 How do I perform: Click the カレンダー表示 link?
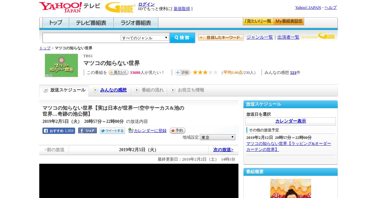pos(291,121)
